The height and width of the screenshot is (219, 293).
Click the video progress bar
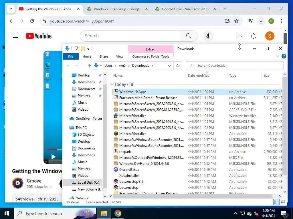click(54, 149)
